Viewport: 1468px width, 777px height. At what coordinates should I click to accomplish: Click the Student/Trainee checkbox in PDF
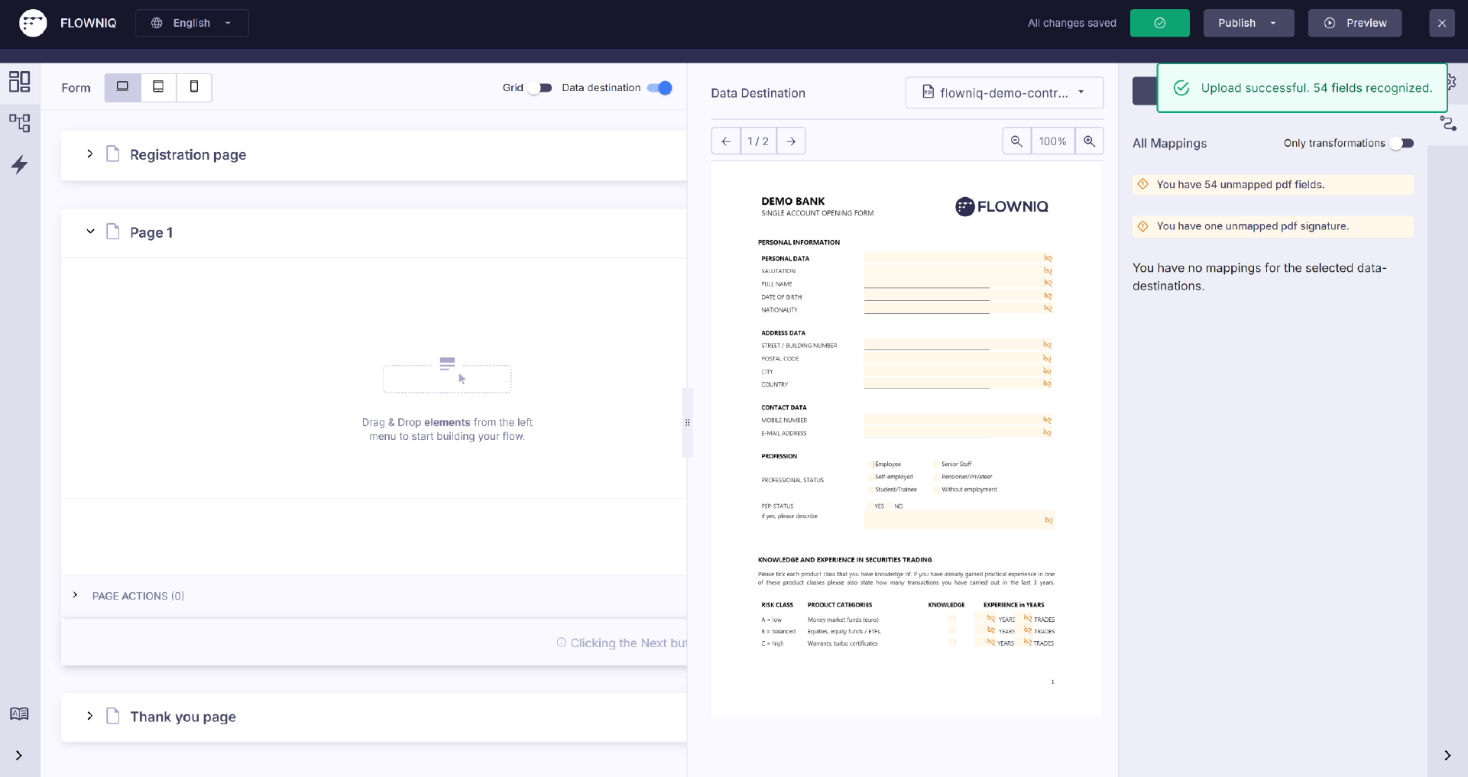coord(870,489)
